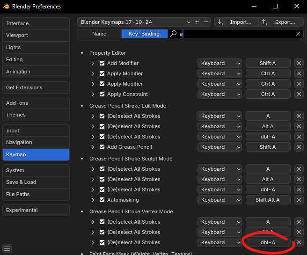
Task: Expand the Automasking keymap entry
Action: [x=93, y=200]
